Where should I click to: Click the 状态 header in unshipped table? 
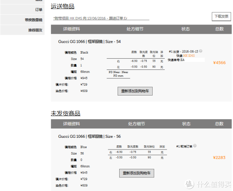click(x=186, y=124)
